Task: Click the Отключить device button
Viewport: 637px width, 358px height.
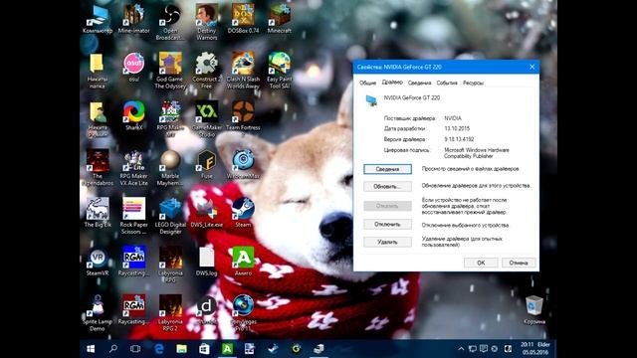Action: tap(387, 224)
